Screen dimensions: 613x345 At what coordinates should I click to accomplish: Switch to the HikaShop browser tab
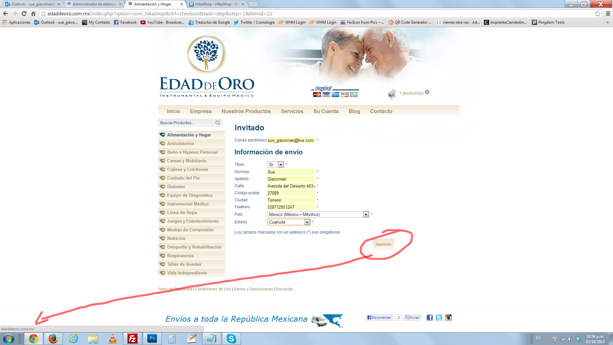coord(217,4)
